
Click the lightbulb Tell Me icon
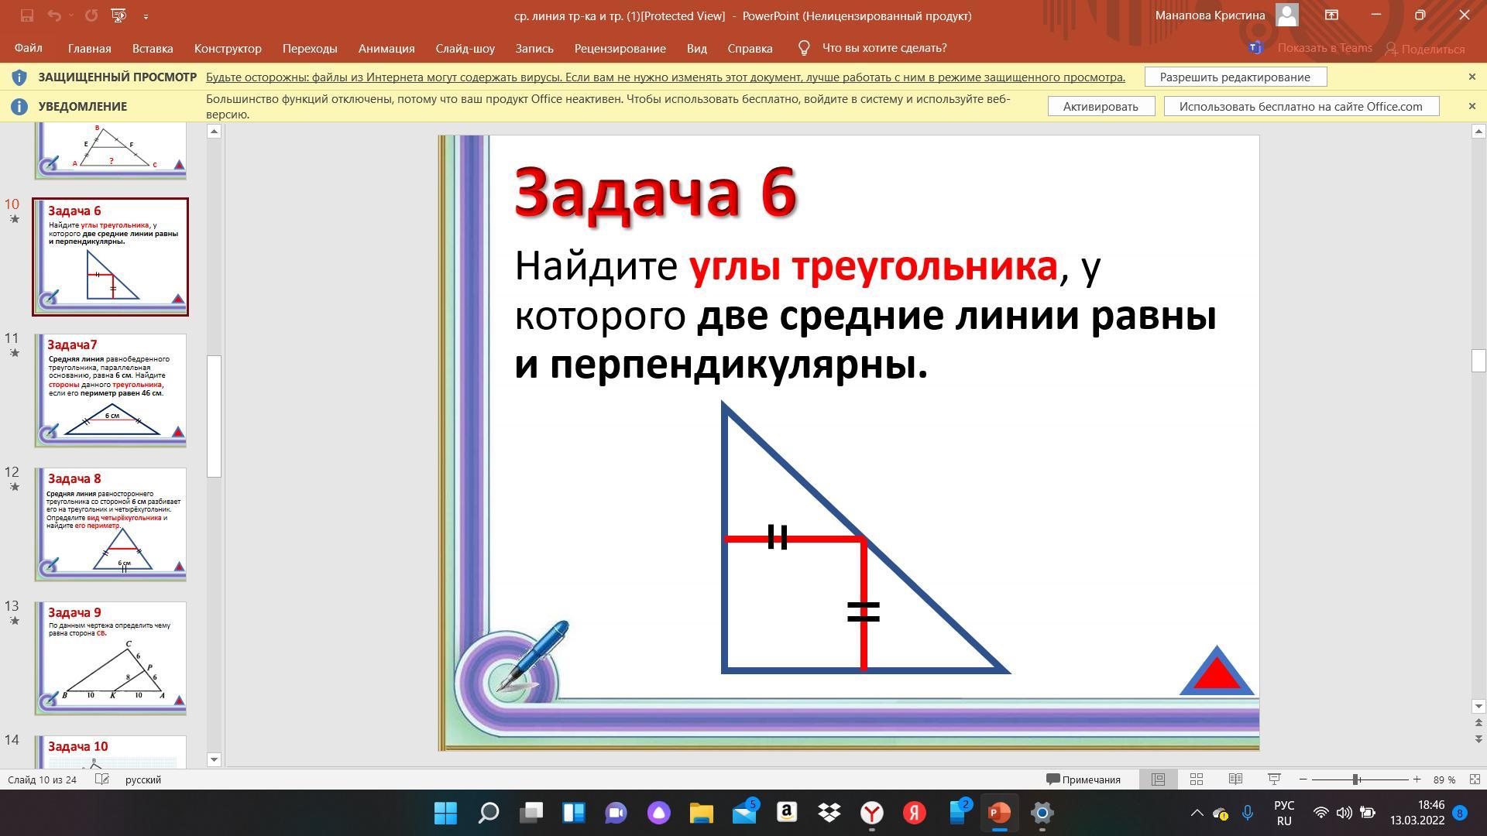pyautogui.click(x=804, y=48)
